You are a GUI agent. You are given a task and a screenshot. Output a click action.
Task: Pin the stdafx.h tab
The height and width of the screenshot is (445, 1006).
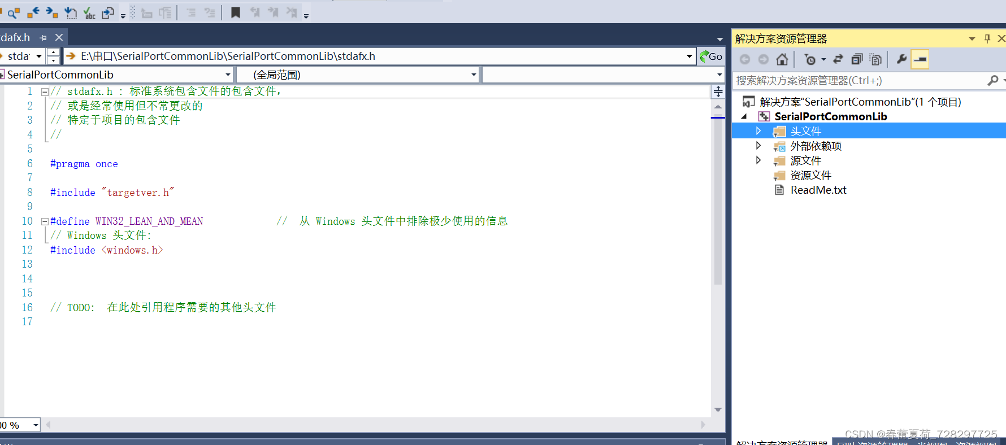(x=44, y=38)
